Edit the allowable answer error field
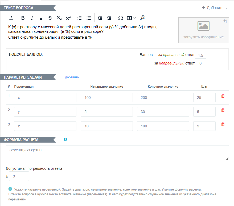 coord(19,176)
